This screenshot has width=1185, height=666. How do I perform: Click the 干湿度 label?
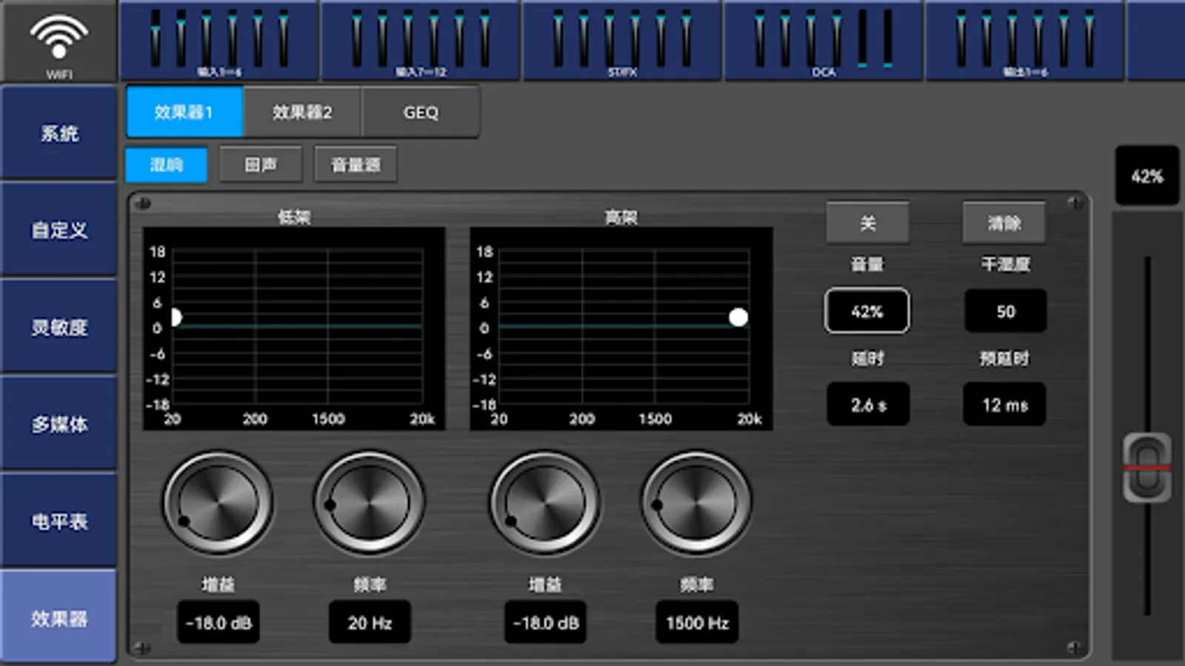1005,264
